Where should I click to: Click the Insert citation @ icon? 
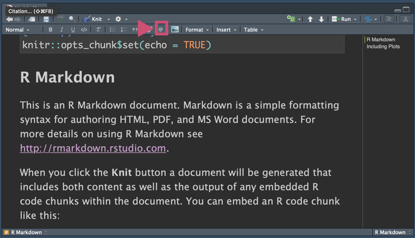161,29
